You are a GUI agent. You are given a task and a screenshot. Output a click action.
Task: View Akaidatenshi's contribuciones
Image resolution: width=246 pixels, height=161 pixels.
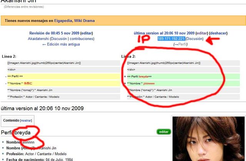click(x=81, y=39)
